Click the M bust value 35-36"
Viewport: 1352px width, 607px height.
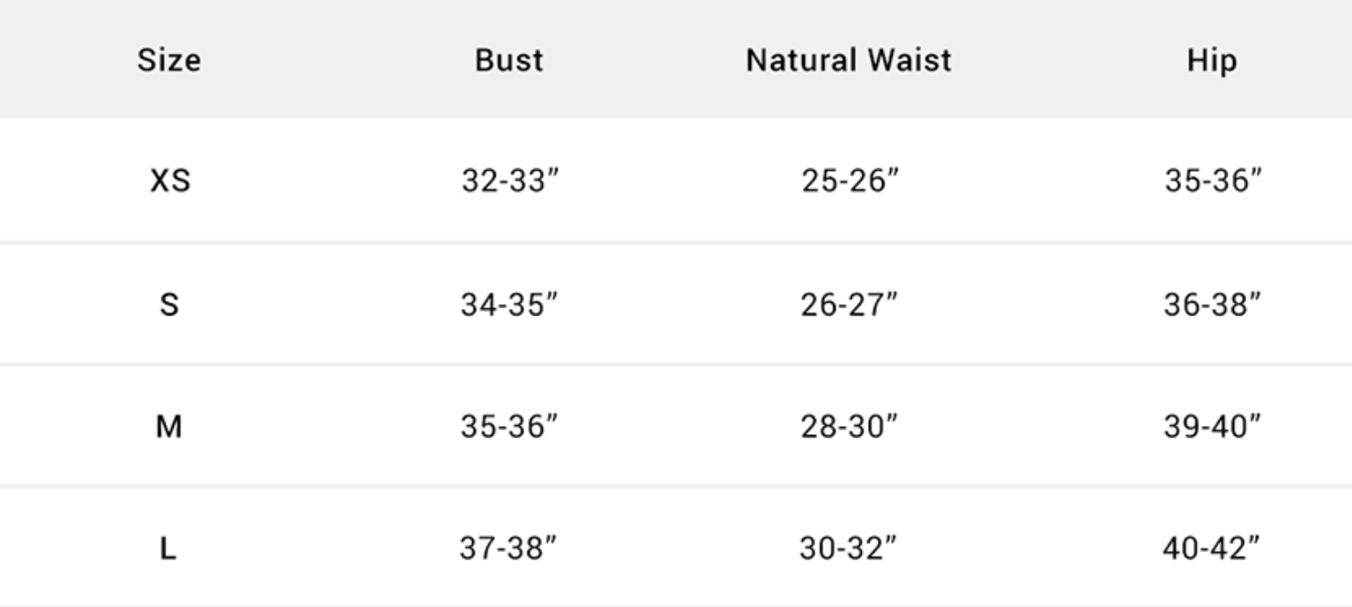[510, 426]
